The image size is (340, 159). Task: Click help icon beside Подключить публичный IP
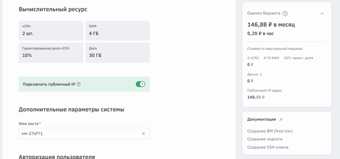[x=79, y=84]
